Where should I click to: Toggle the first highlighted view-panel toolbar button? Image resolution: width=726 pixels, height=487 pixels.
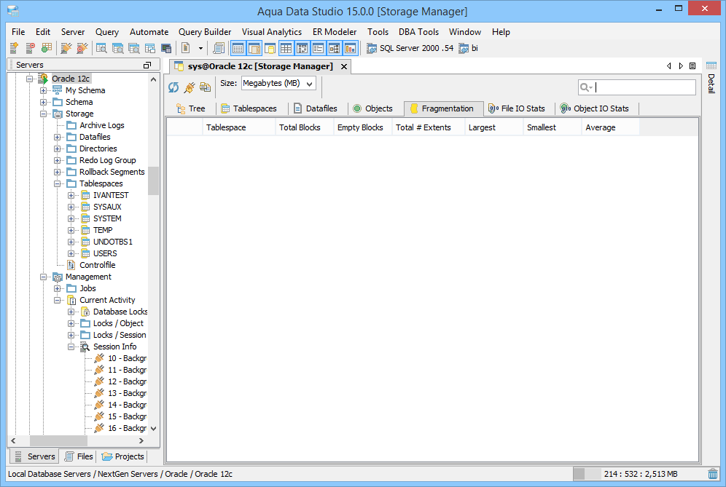[x=238, y=47]
